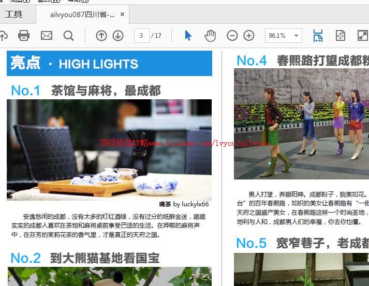Viewport: 369px width, 286px height.
Task: Click the upload/share icon at toolbar left
Action: pyautogui.click(x=3, y=36)
